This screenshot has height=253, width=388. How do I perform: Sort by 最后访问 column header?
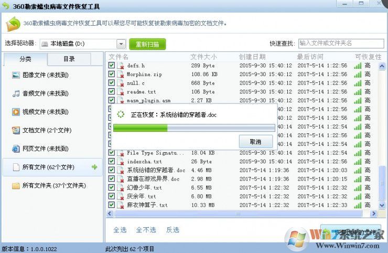coord(310,57)
